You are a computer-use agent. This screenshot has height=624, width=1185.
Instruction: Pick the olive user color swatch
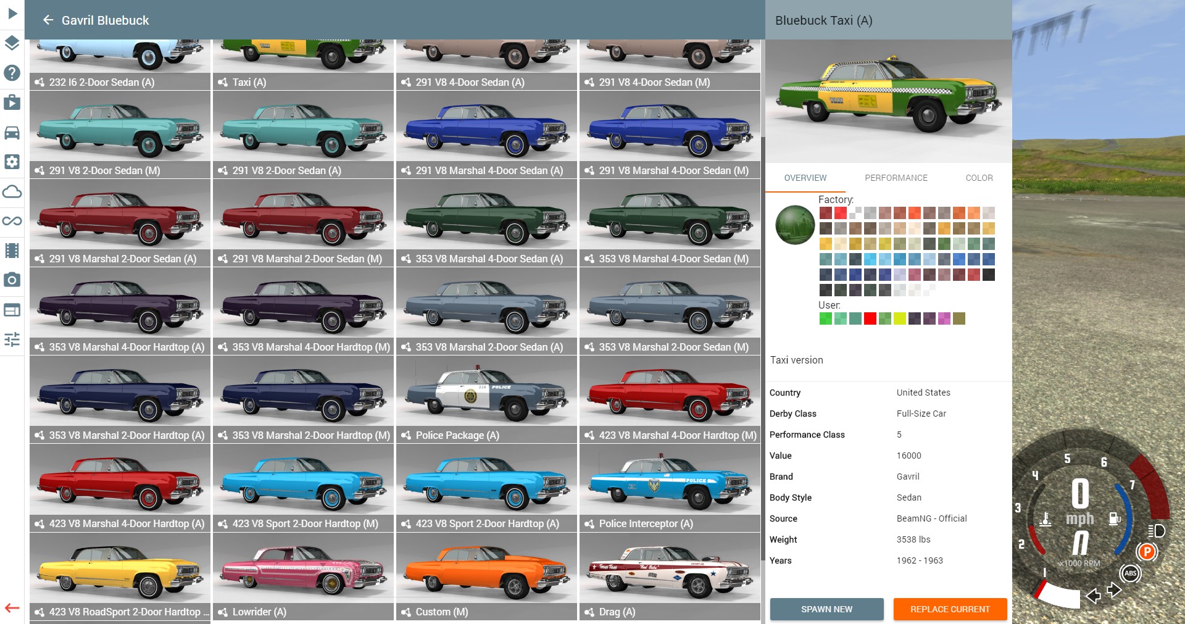[x=959, y=318]
